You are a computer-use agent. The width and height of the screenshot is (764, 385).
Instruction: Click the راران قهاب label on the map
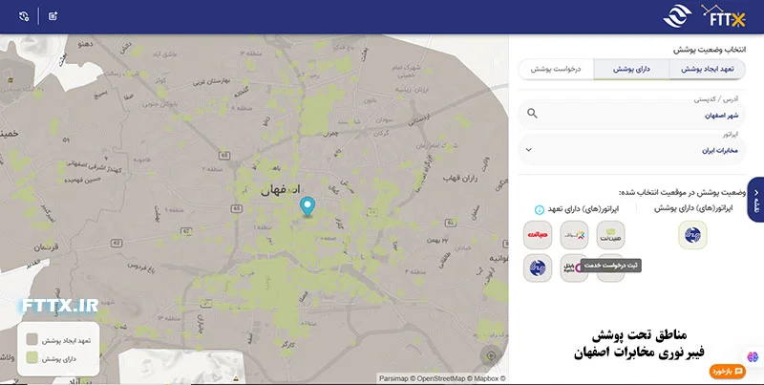[460, 179]
